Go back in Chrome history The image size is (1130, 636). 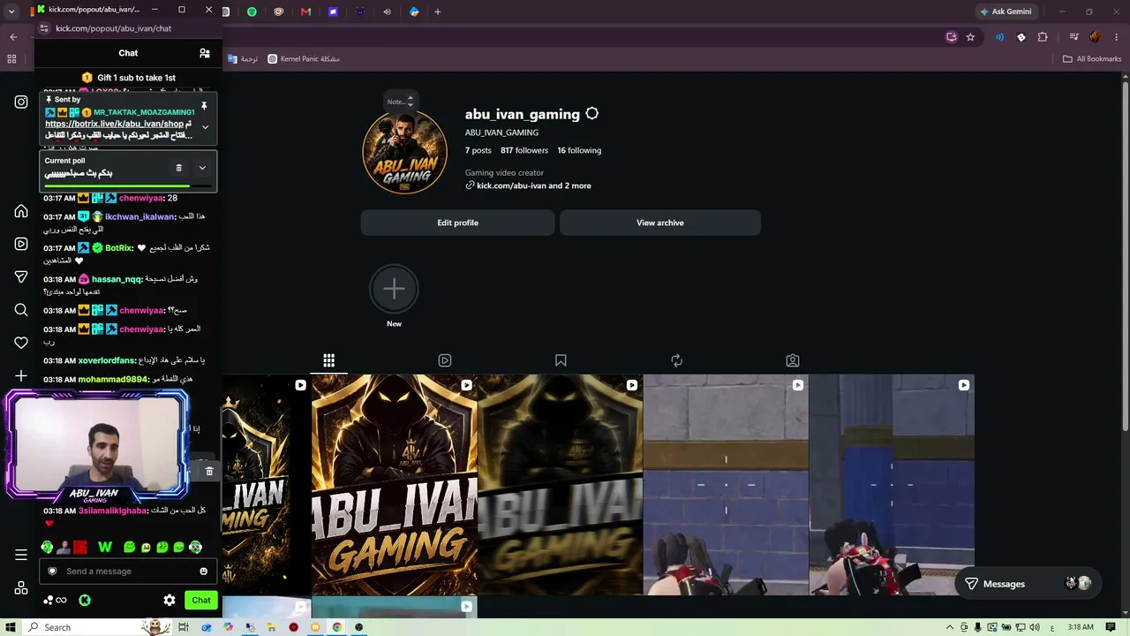pos(13,37)
